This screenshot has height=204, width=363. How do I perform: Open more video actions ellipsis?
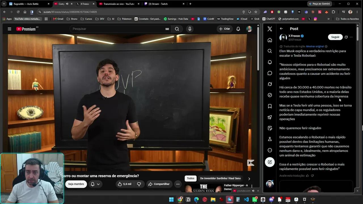(178, 184)
